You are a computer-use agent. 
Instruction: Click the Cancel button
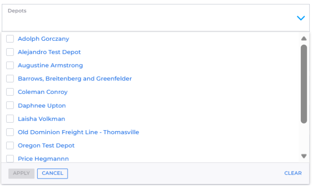[x=52, y=173]
